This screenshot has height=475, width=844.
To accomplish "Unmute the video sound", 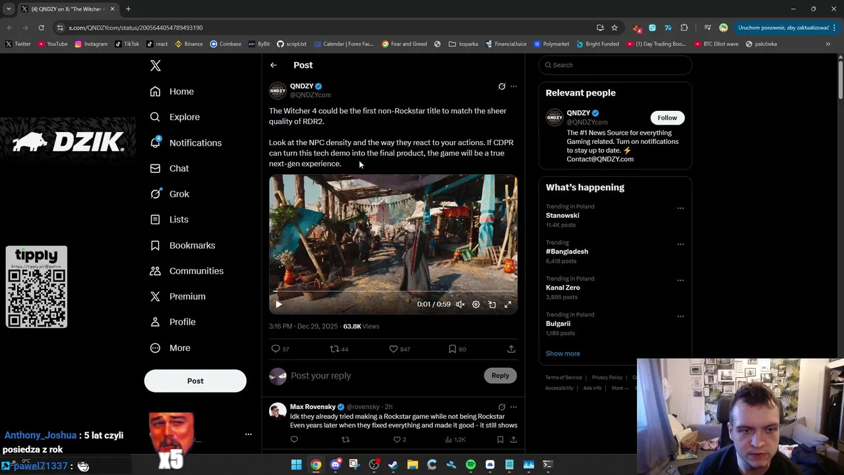I will coord(460,304).
